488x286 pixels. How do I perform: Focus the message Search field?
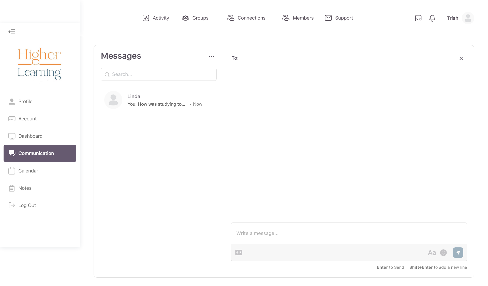158,74
